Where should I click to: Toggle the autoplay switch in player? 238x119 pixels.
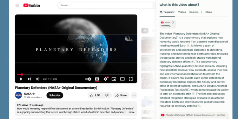88,79
